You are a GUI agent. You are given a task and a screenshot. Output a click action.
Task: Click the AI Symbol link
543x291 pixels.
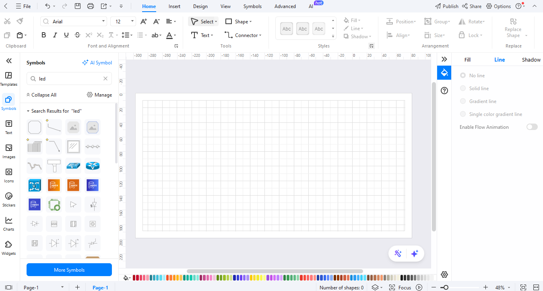click(x=97, y=62)
